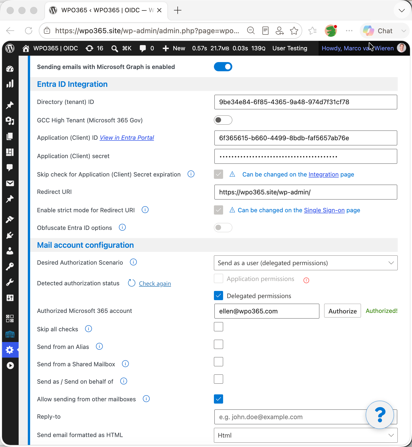Bookmark page with the star icon
This screenshot has width=412, height=447.
[294, 31]
